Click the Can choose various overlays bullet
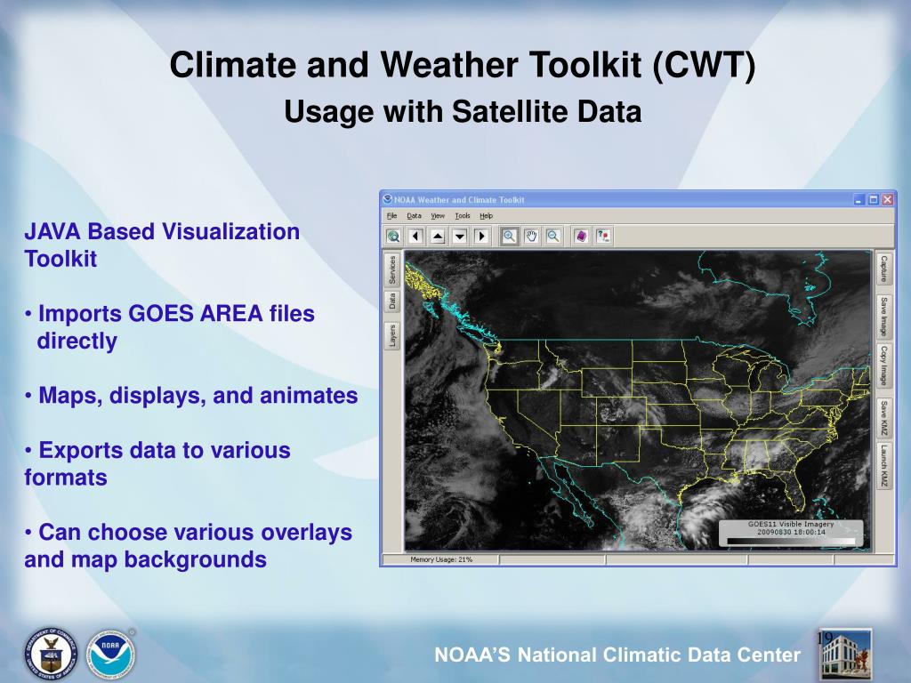Viewport: 911px width, 683px height. (x=189, y=546)
